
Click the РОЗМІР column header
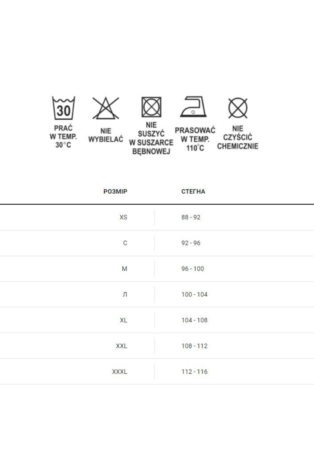coord(115,192)
